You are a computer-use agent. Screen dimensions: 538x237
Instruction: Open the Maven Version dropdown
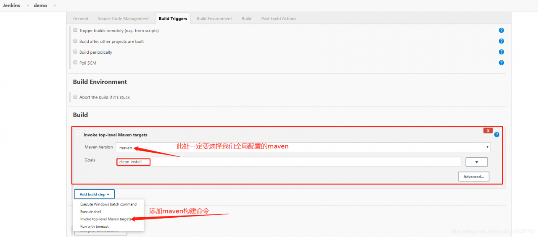pyautogui.click(x=303, y=147)
